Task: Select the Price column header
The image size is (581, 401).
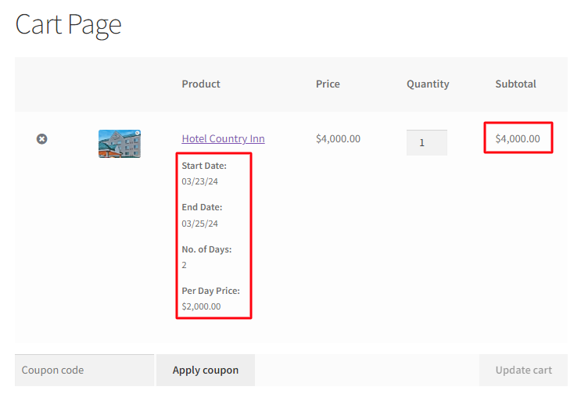Action: 328,84
